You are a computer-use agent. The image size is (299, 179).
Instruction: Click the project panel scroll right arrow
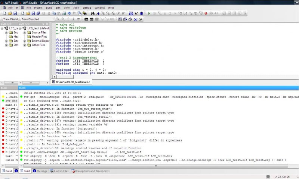click(x=47, y=83)
